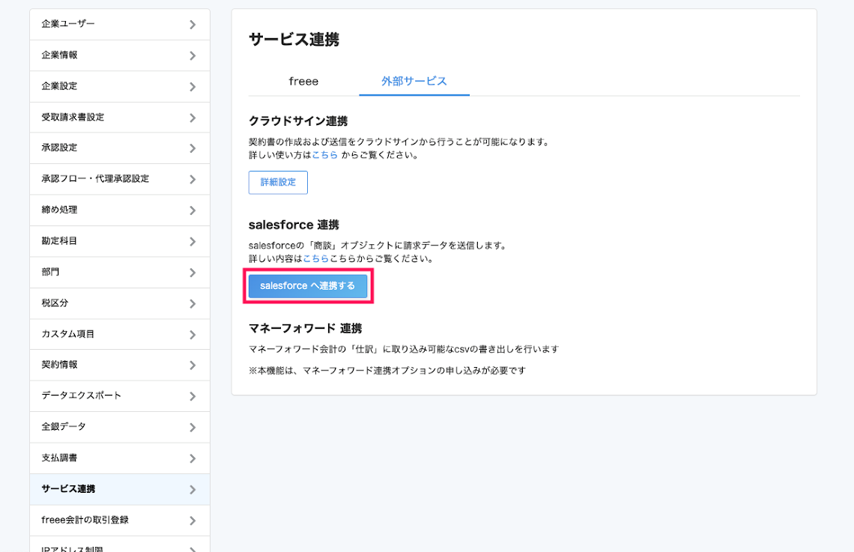Click the クラウドサイン連携 heading
The height and width of the screenshot is (552, 854).
click(298, 121)
